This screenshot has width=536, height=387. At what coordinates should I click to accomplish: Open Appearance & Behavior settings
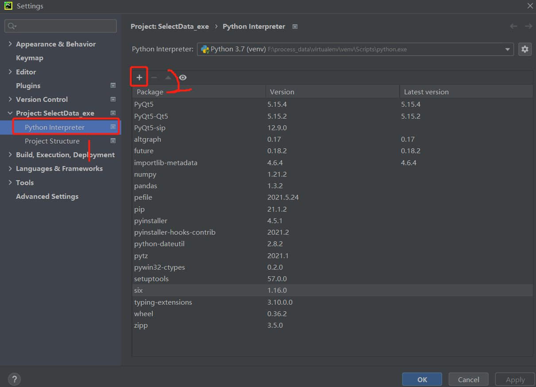tap(56, 44)
